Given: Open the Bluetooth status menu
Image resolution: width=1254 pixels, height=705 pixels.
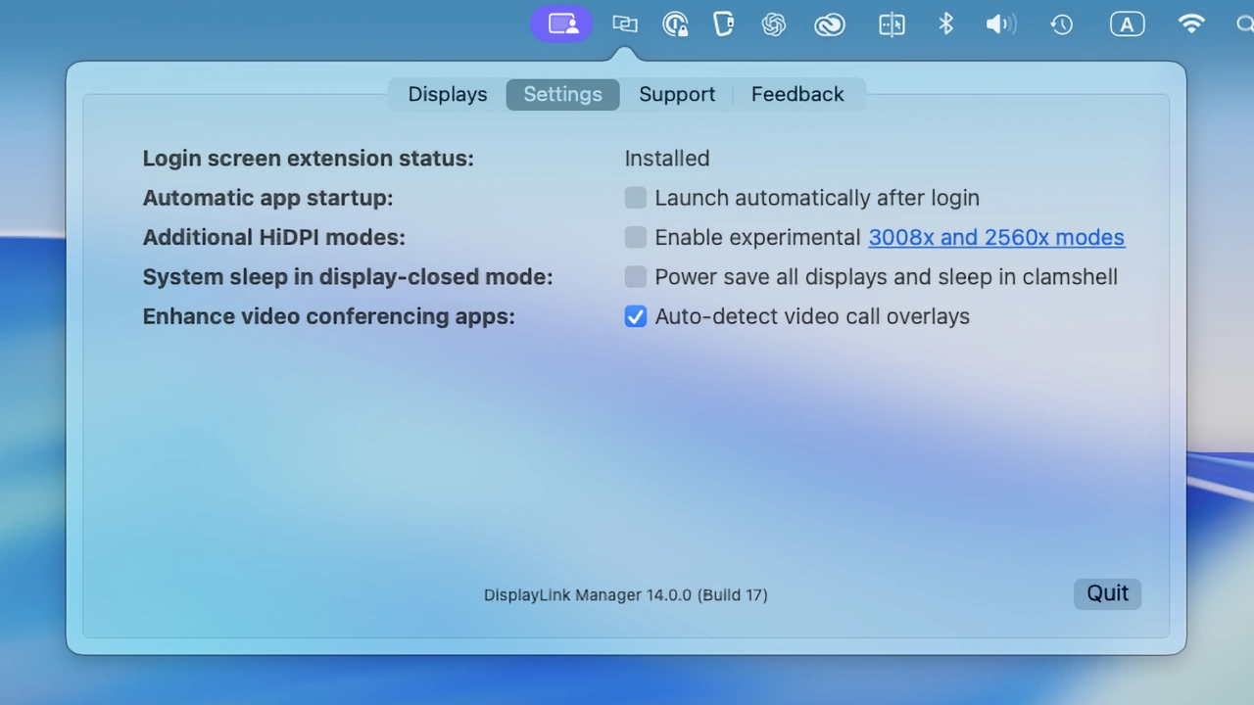Looking at the screenshot, I should coord(945,23).
